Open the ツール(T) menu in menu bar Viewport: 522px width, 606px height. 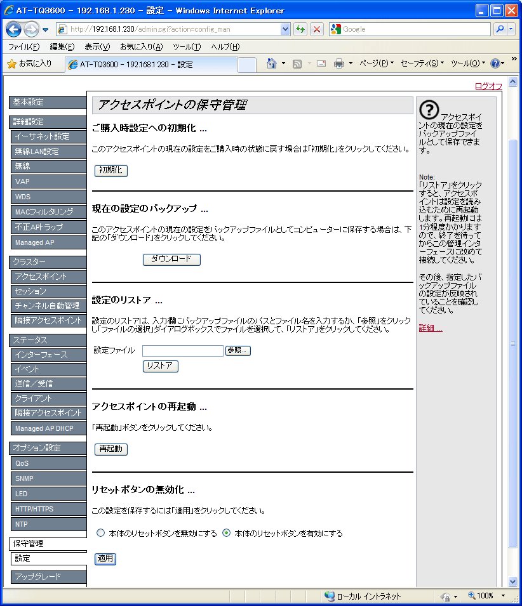tap(187, 47)
